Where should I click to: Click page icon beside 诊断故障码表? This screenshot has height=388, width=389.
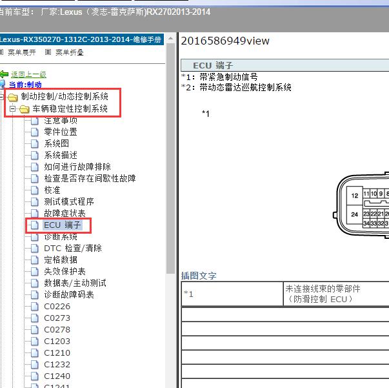point(35,295)
